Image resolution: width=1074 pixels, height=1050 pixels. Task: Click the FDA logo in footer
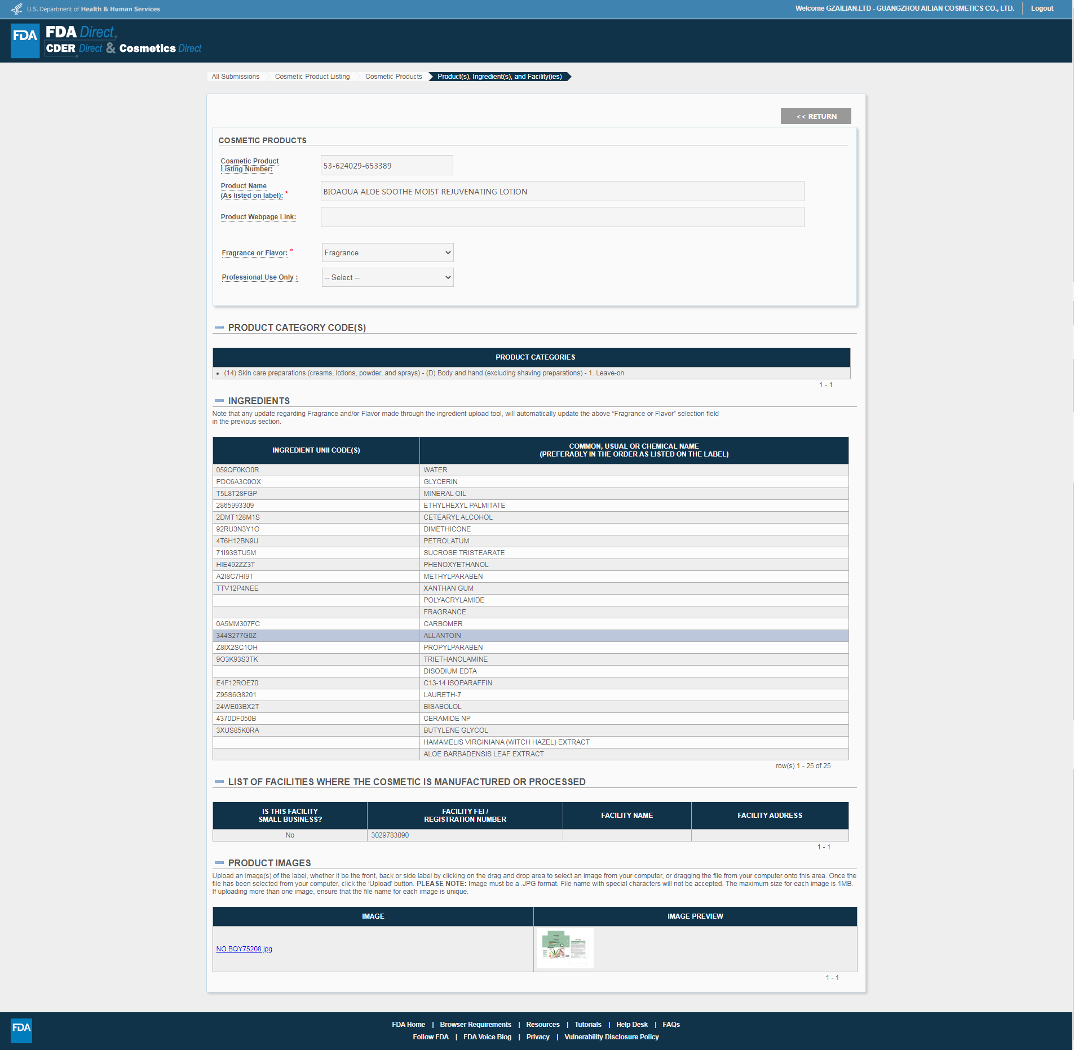21,1030
